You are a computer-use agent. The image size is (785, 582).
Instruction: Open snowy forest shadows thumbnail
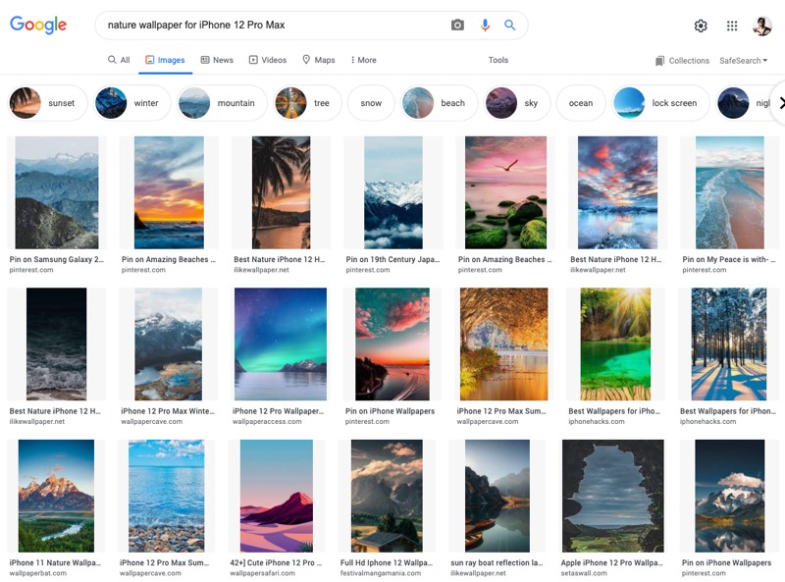[x=729, y=344]
